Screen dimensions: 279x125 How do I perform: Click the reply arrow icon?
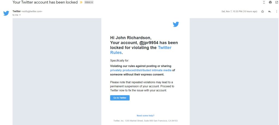(269, 11)
